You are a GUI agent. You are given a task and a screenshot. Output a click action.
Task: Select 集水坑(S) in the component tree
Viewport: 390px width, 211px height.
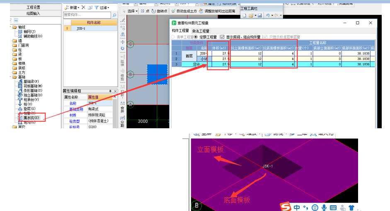[x=31, y=118]
